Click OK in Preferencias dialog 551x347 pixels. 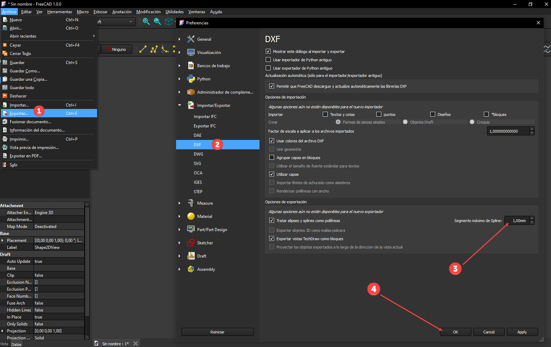click(x=455, y=332)
